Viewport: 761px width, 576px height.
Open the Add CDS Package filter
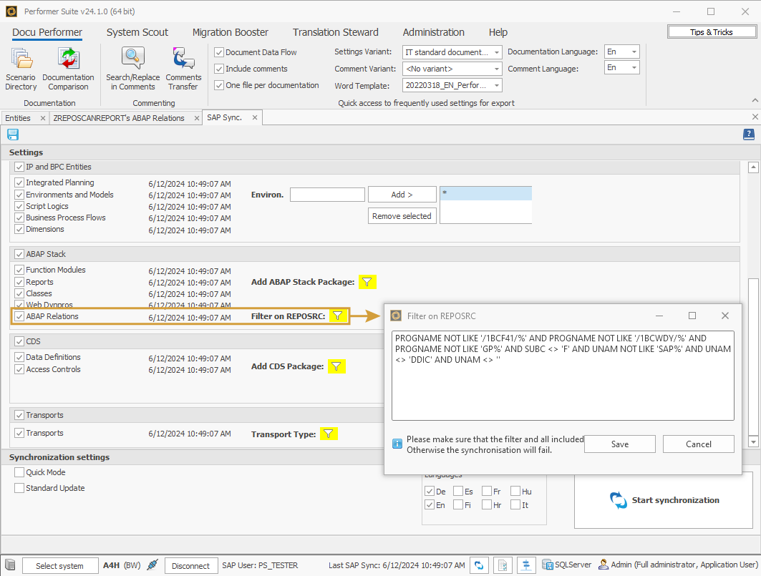(x=336, y=366)
